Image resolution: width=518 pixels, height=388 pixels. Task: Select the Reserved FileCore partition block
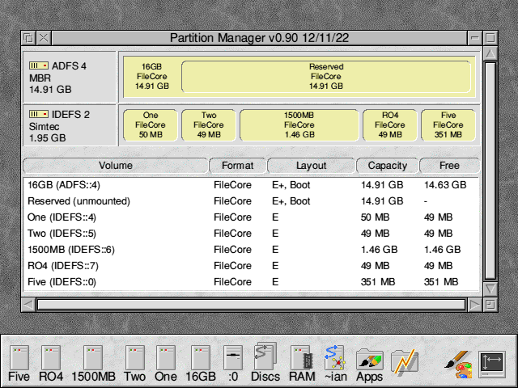[x=326, y=77]
